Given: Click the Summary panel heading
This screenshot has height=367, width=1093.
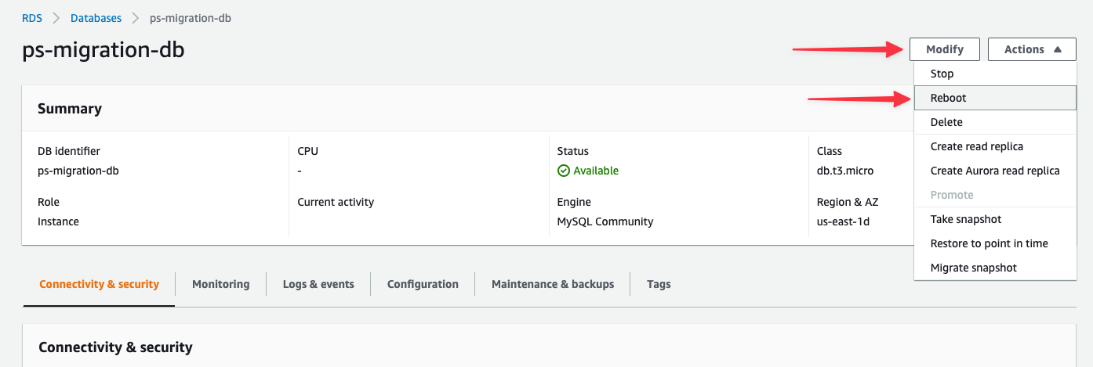Looking at the screenshot, I should pyautogui.click(x=70, y=109).
